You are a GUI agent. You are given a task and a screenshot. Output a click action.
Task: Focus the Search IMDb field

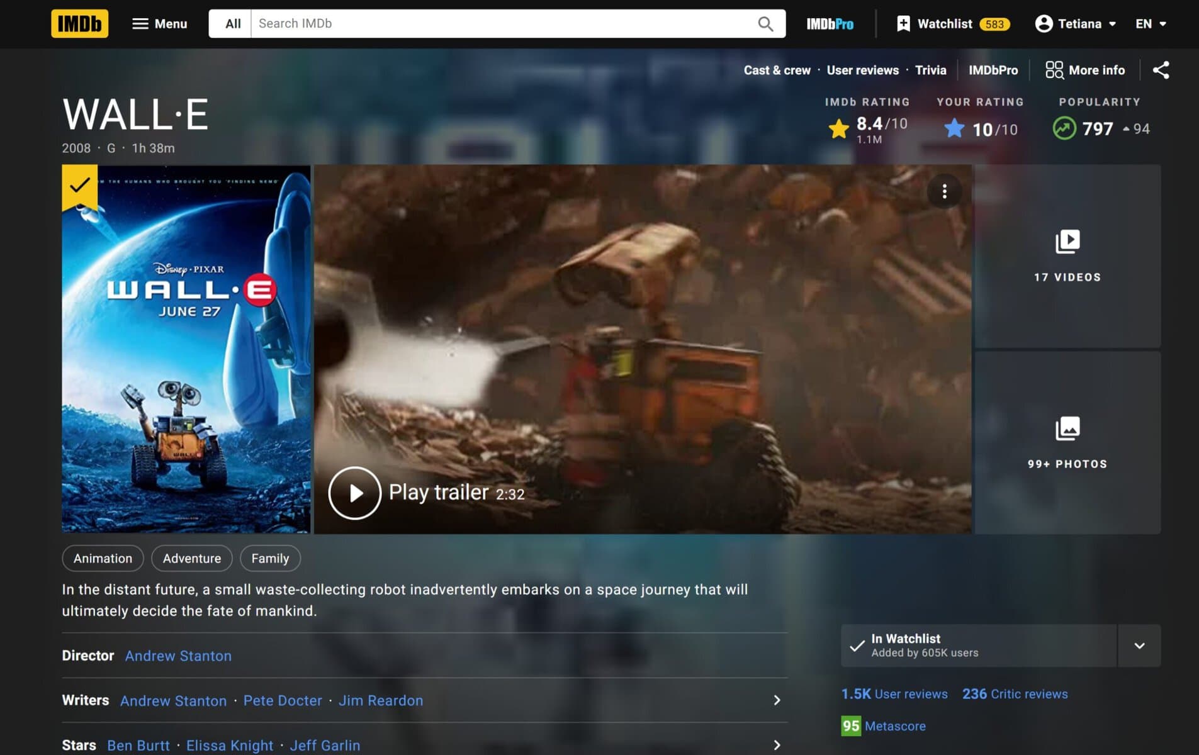[504, 23]
